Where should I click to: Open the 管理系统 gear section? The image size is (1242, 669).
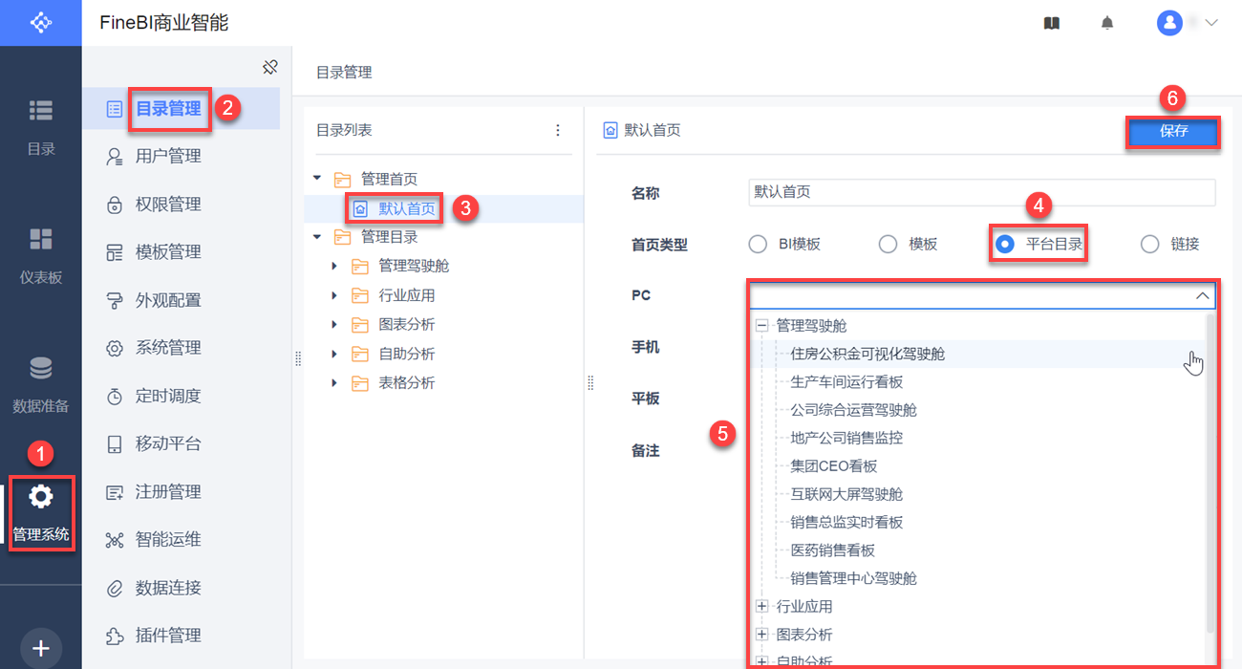41,513
